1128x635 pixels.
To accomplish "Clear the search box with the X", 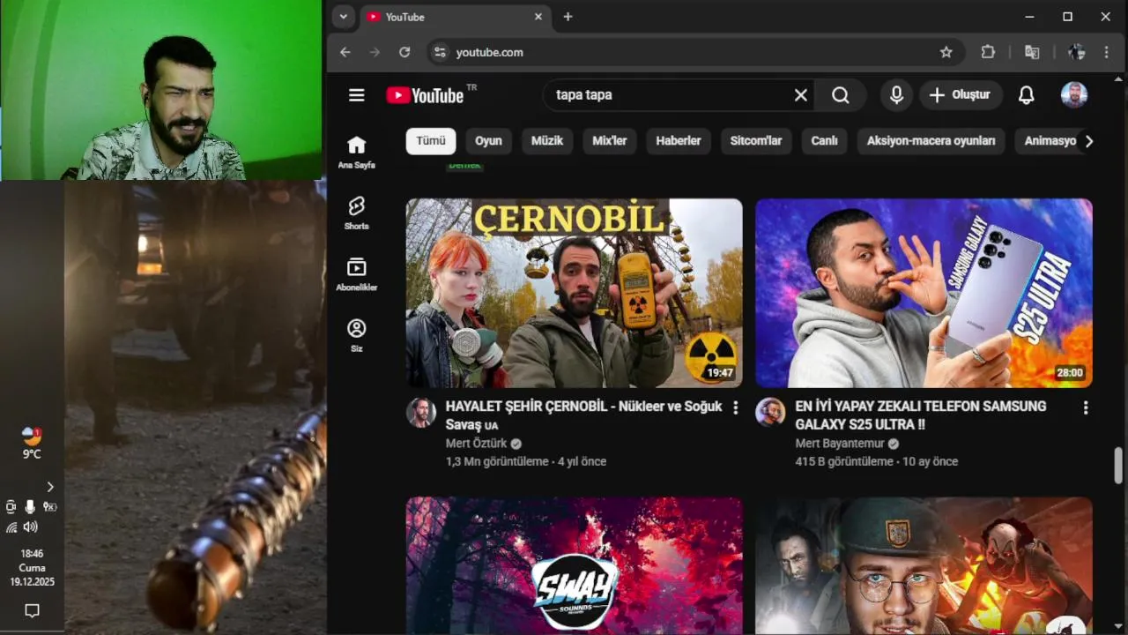I will [800, 95].
